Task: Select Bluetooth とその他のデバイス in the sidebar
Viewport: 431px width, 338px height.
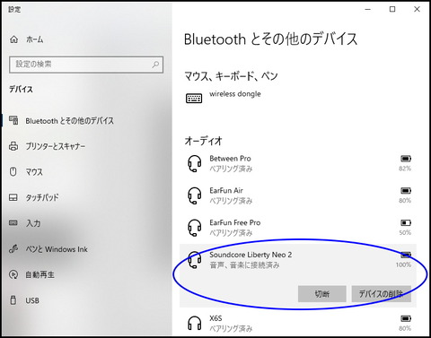Action: 69,121
